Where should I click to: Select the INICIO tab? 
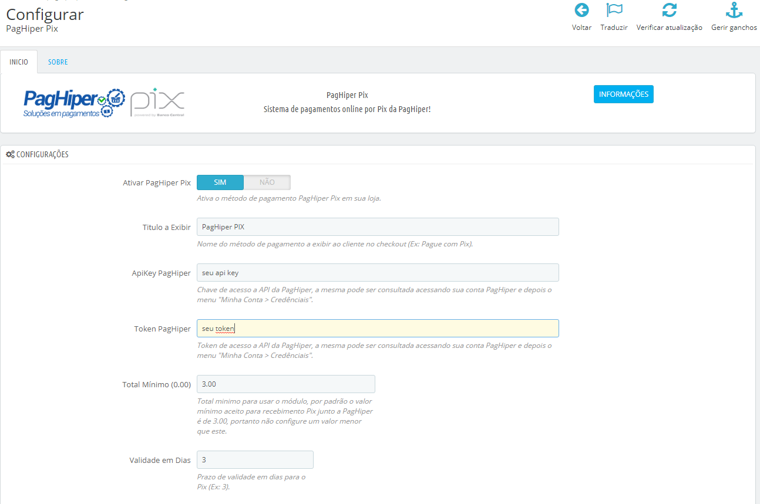19,62
